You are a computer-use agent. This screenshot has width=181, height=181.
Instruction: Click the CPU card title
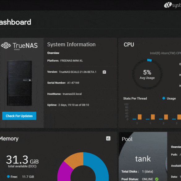[x=129, y=45]
